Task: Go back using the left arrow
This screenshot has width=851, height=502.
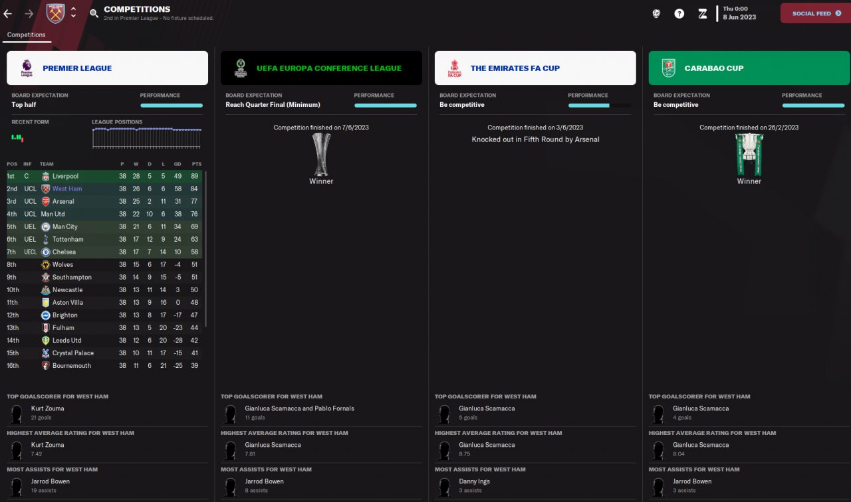Action: click(8, 13)
